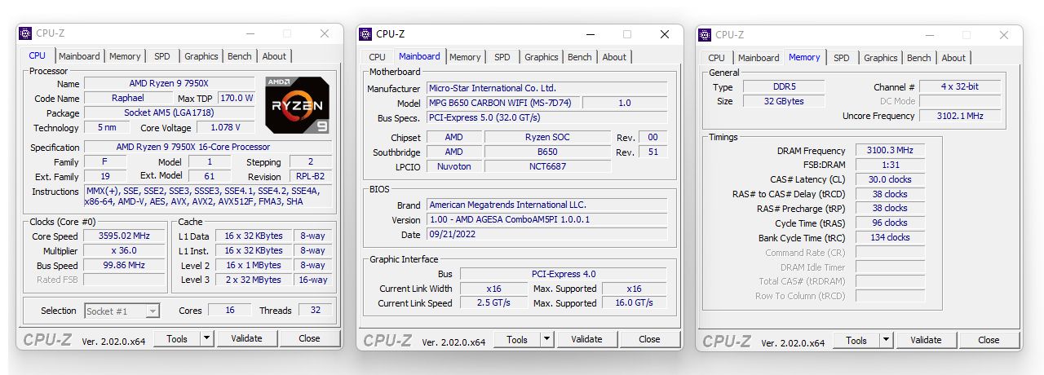Click Close button in the Memory window

[x=989, y=340]
